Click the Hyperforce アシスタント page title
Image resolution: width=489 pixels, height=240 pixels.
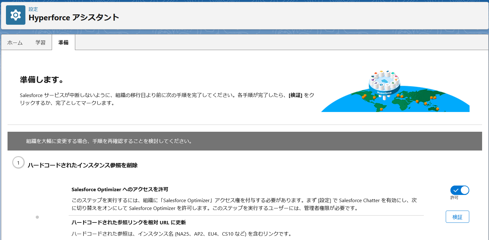point(74,18)
